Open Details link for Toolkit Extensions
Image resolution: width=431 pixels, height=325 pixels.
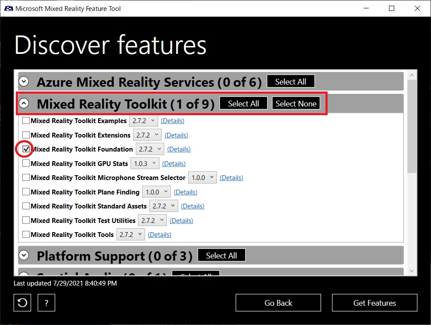coord(176,135)
